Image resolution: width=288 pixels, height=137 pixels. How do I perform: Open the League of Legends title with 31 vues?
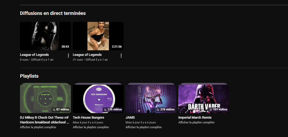coord(87,55)
